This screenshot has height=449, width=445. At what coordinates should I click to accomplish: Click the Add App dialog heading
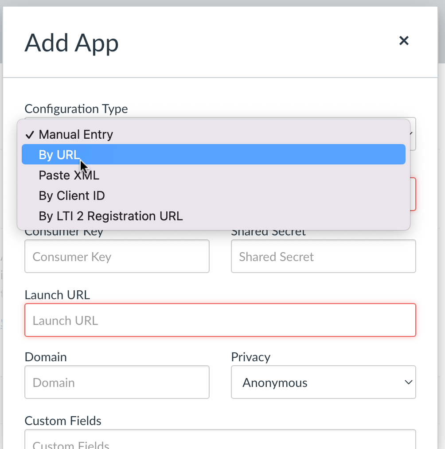[x=72, y=43]
